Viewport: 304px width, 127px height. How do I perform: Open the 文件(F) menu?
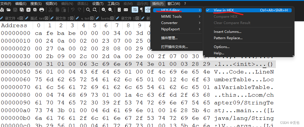tap(6, 4)
